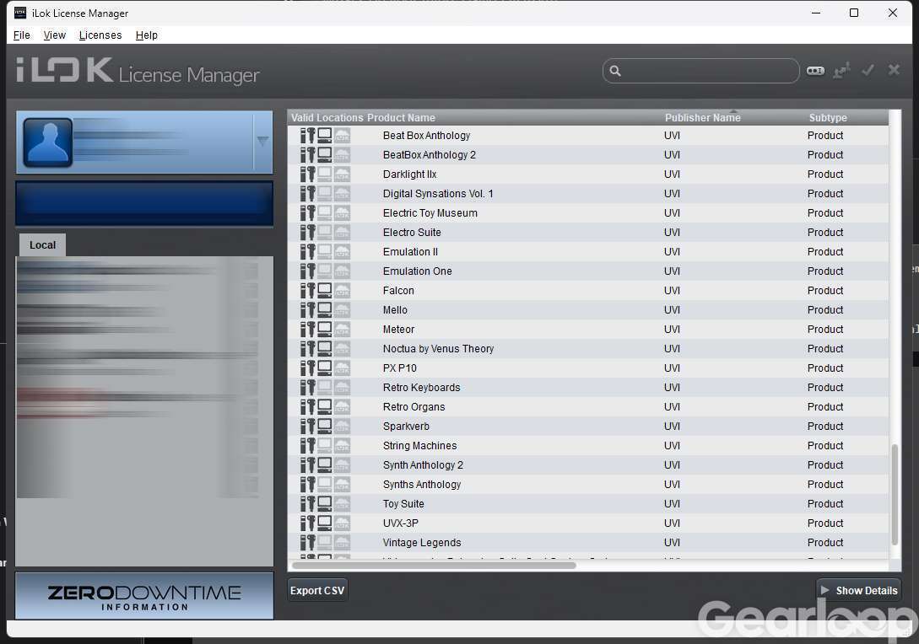Screen dimensions: 919x644
Task: Select the Digital Synsations Vol. 1 license
Action: click(588, 193)
